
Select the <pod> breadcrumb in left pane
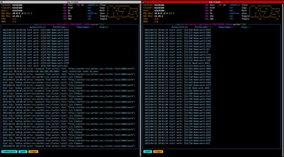coord(23,151)
